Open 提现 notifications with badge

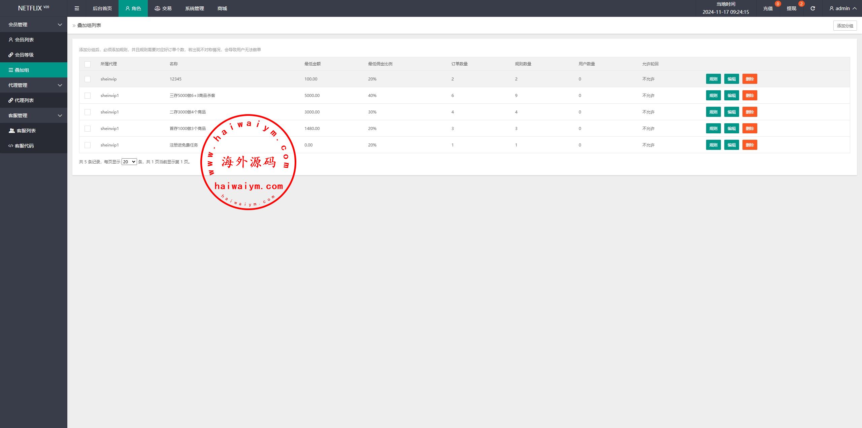792,8
